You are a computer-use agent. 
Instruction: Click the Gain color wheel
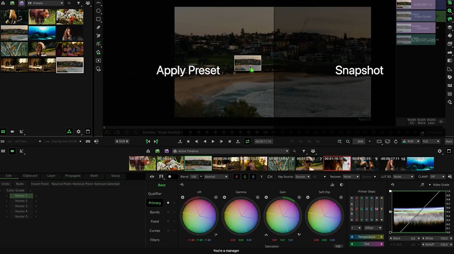[x=283, y=216]
